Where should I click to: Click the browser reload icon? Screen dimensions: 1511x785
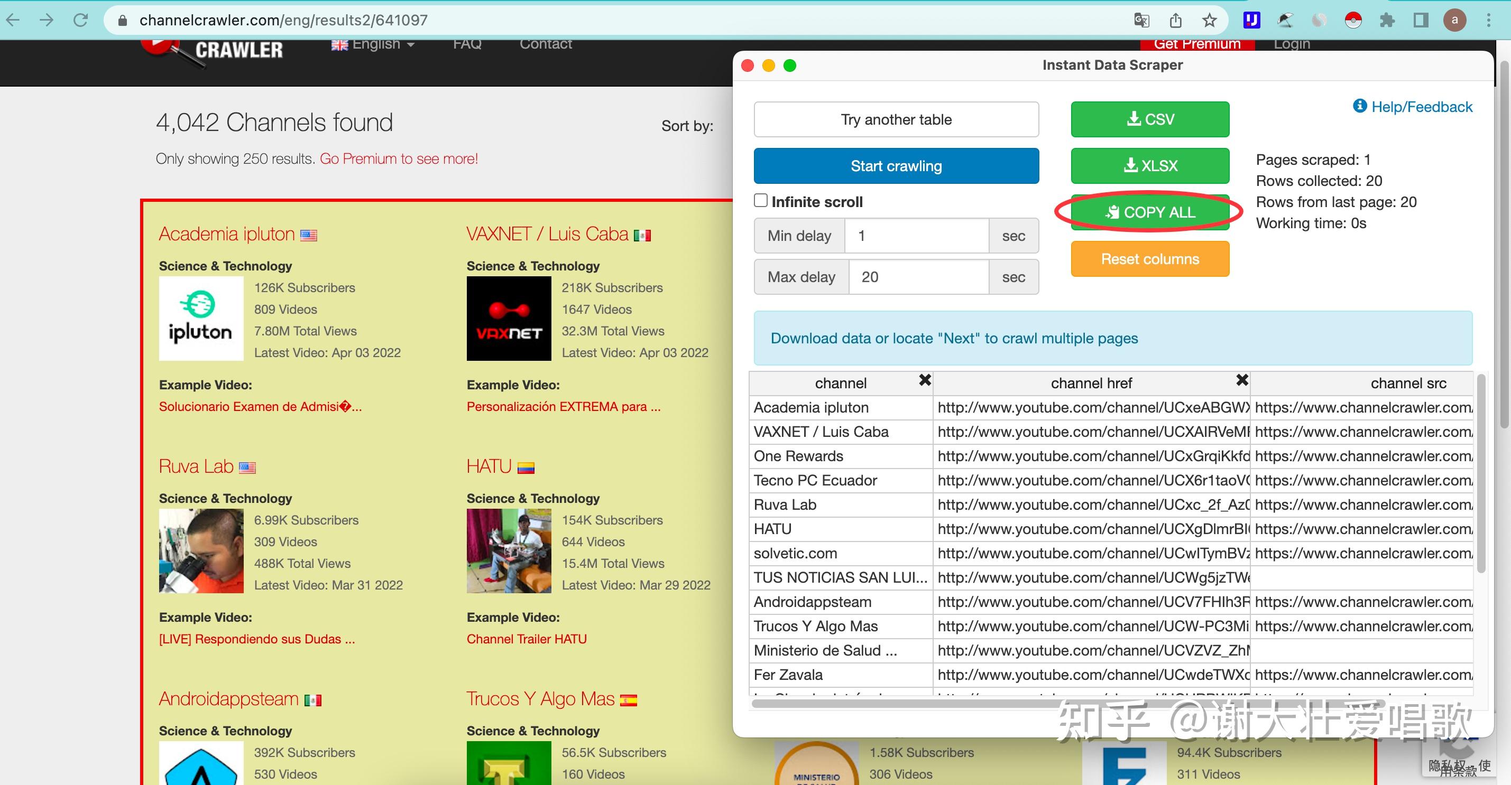(80, 20)
